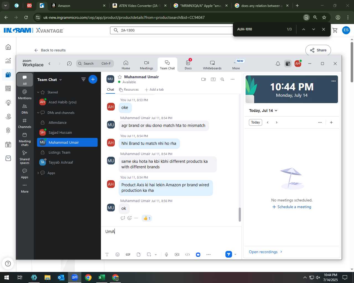
Task: Click Share button on Ingram page
Action: tap(318, 50)
